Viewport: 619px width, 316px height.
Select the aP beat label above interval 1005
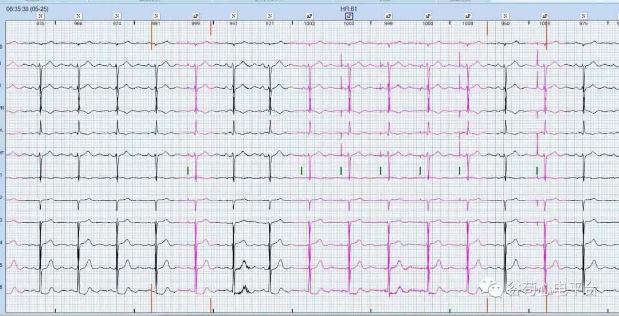pyautogui.click(x=545, y=16)
